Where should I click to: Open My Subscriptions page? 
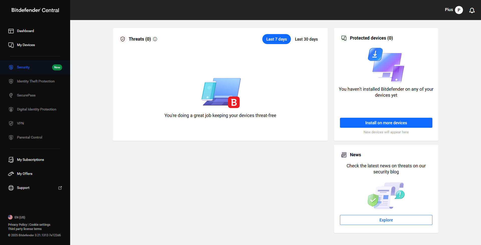pyautogui.click(x=30, y=160)
